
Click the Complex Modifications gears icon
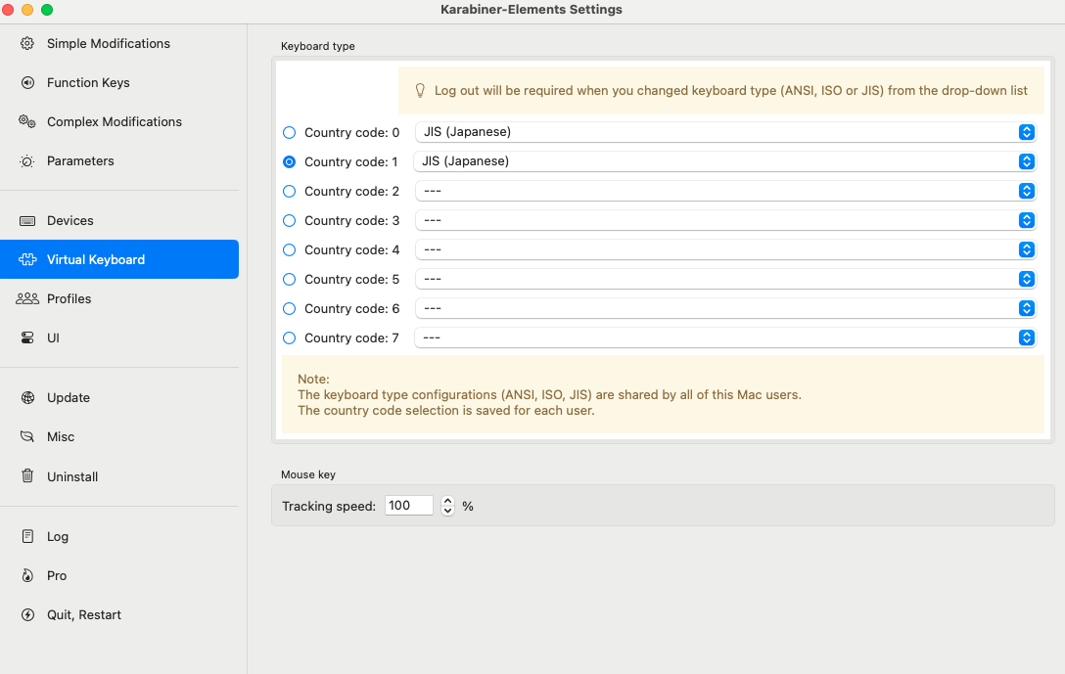[27, 122]
